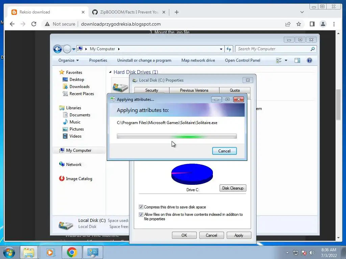Viewport: 346px width, 259px height.
Task: Show hidden system tray icons
Action: pyautogui.click(x=287, y=253)
